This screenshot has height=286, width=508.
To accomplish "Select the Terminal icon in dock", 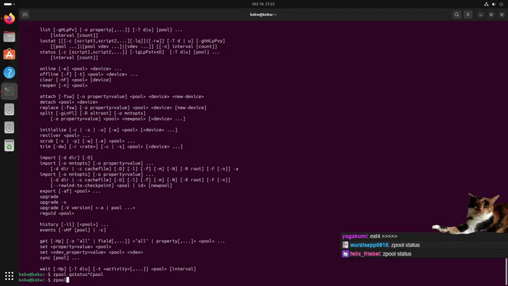I will click(x=9, y=91).
